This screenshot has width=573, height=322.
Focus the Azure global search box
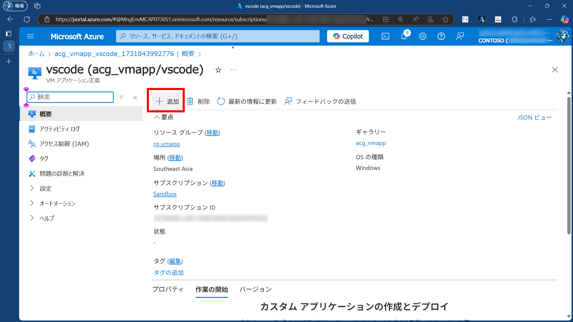[x=218, y=36]
